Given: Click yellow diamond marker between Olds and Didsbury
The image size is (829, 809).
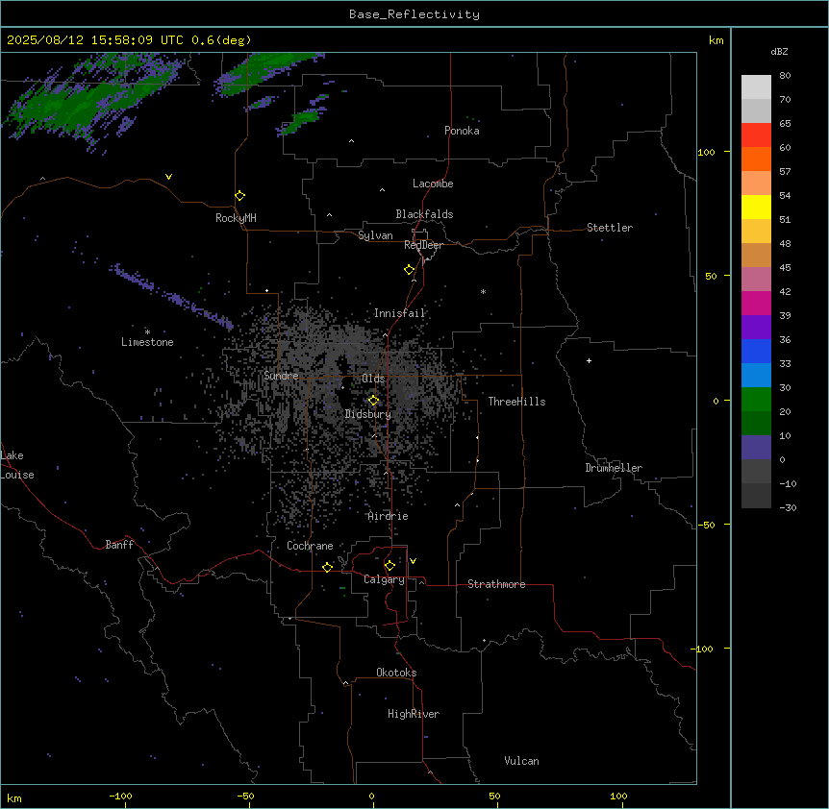Looking at the screenshot, I should coord(374,401).
